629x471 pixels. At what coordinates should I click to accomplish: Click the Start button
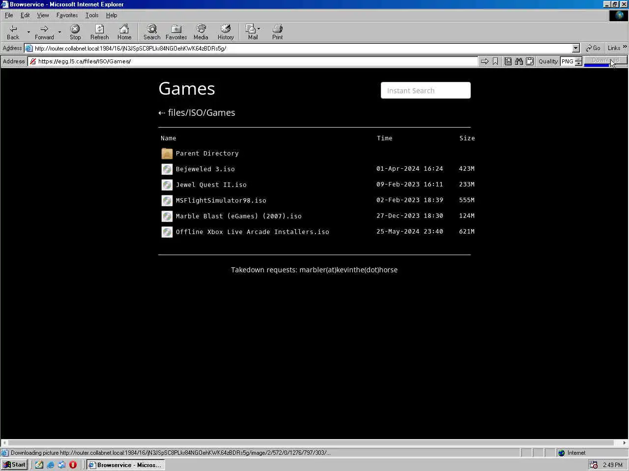coord(14,465)
